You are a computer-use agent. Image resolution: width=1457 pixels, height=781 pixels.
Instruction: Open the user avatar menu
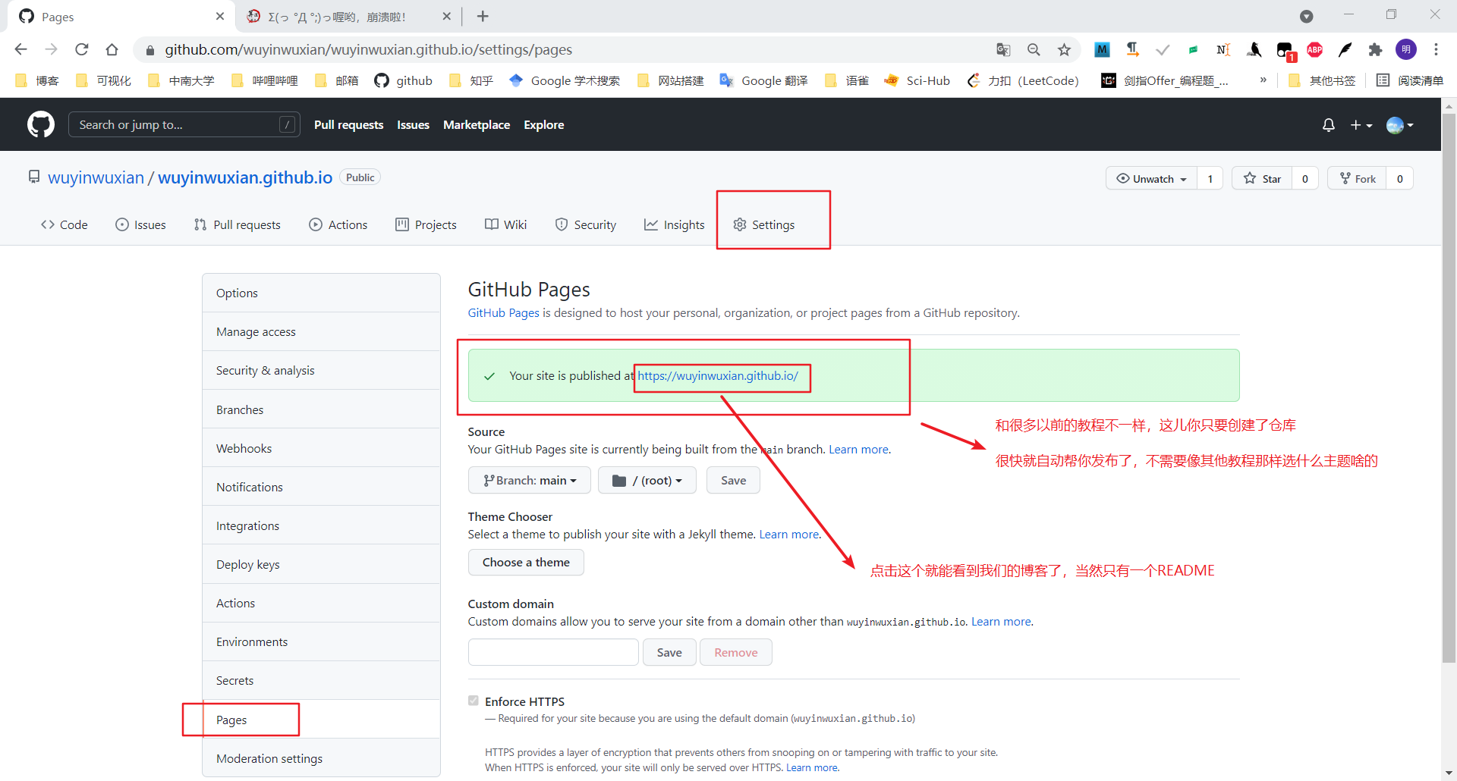click(1399, 125)
